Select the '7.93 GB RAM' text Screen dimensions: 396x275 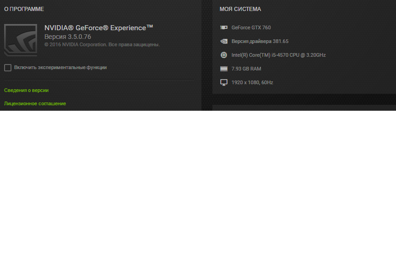click(x=246, y=69)
